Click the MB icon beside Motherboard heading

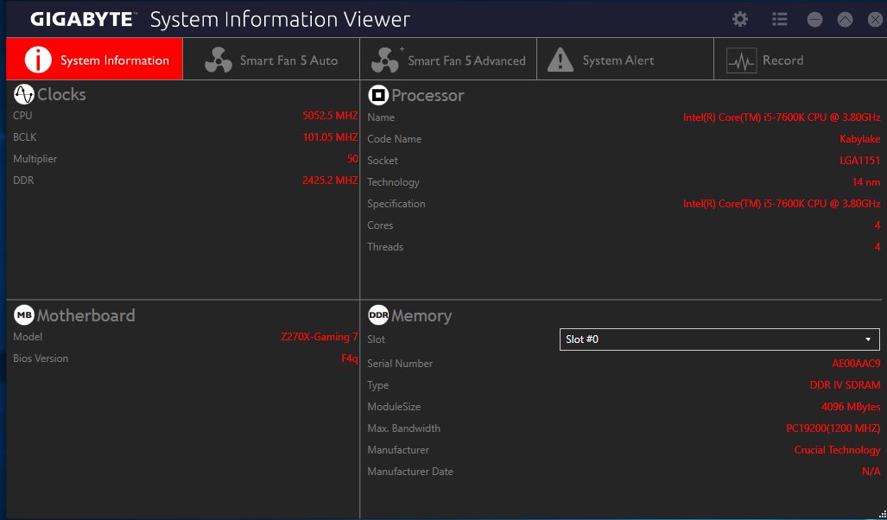(23, 315)
